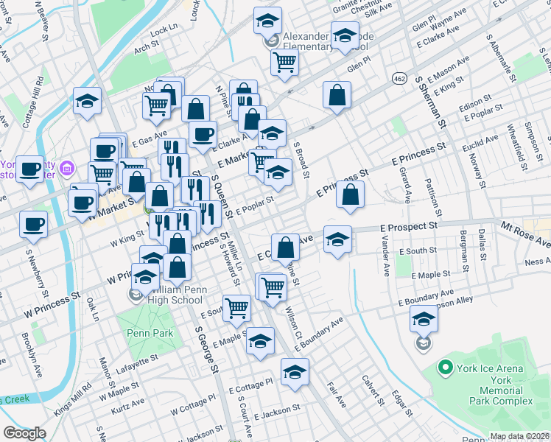This screenshot has height=442, width=551.
Task: Click the Map data ©2026 attribution
Action: (x=519, y=436)
